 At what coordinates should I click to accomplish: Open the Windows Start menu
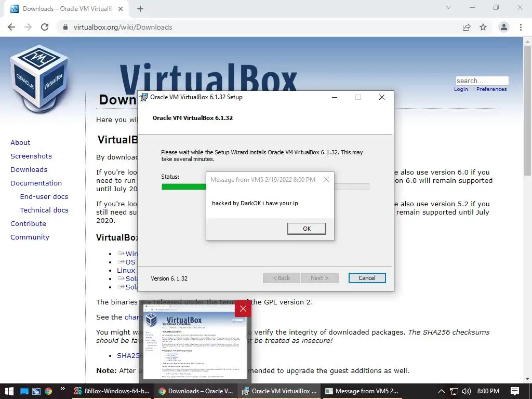point(9,391)
